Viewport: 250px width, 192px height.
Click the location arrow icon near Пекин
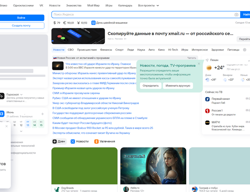207,60
